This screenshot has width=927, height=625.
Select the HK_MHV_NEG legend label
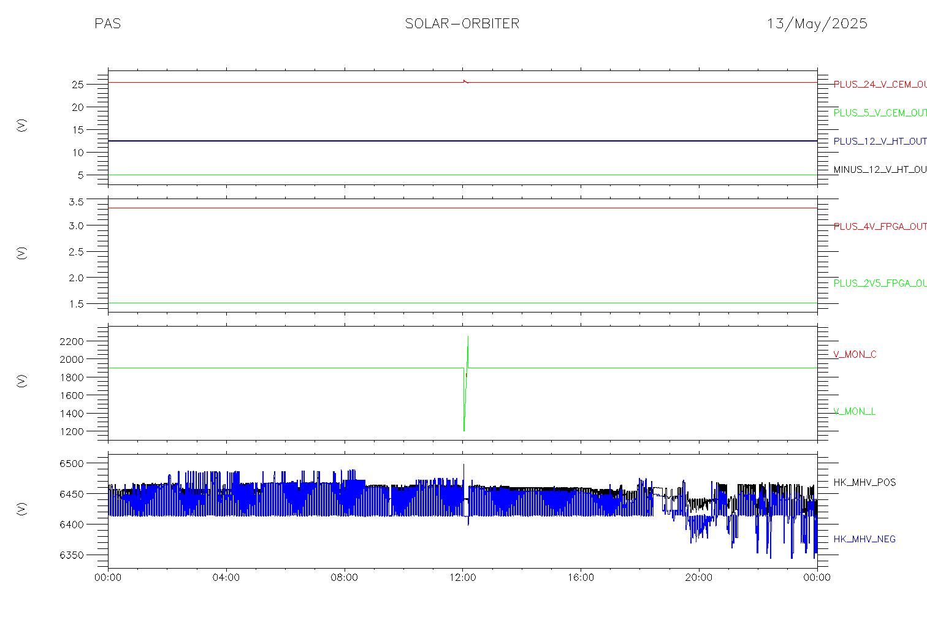[x=864, y=539]
